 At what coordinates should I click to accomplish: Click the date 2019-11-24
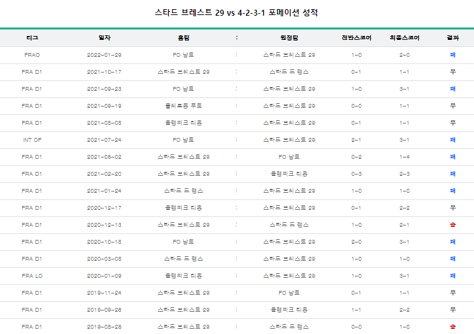click(105, 293)
